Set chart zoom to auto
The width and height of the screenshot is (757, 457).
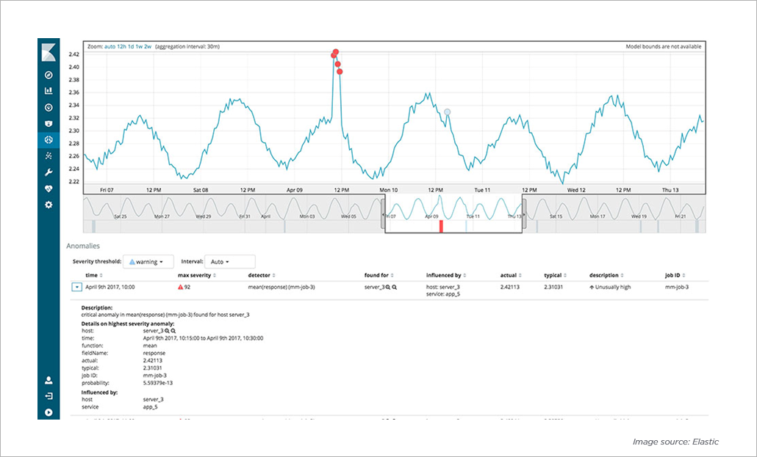[109, 46]
